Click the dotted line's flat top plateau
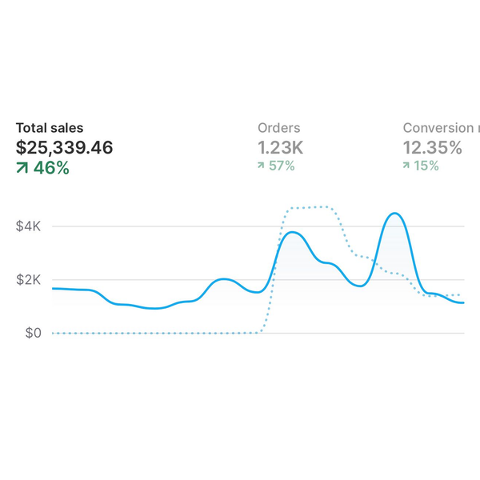This screenshot has width=480, height=480. pos(310,208)
